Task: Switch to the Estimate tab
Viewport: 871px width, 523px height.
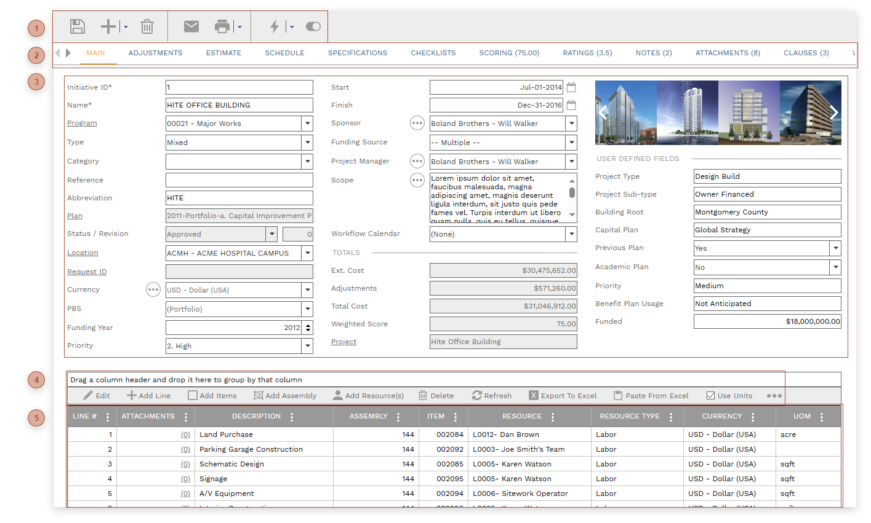Action: tap(223, 53)
